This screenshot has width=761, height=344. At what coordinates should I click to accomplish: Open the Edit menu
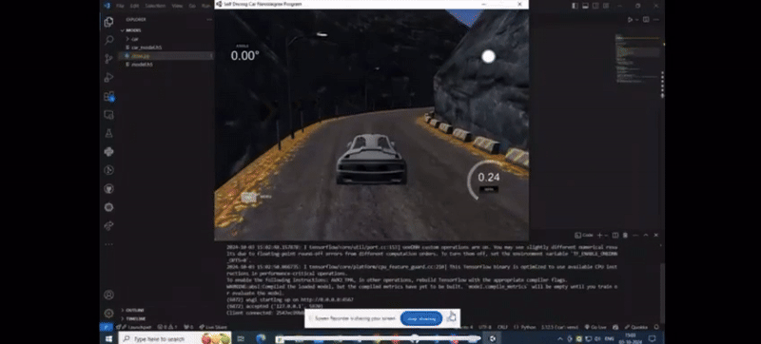point(134,6)
